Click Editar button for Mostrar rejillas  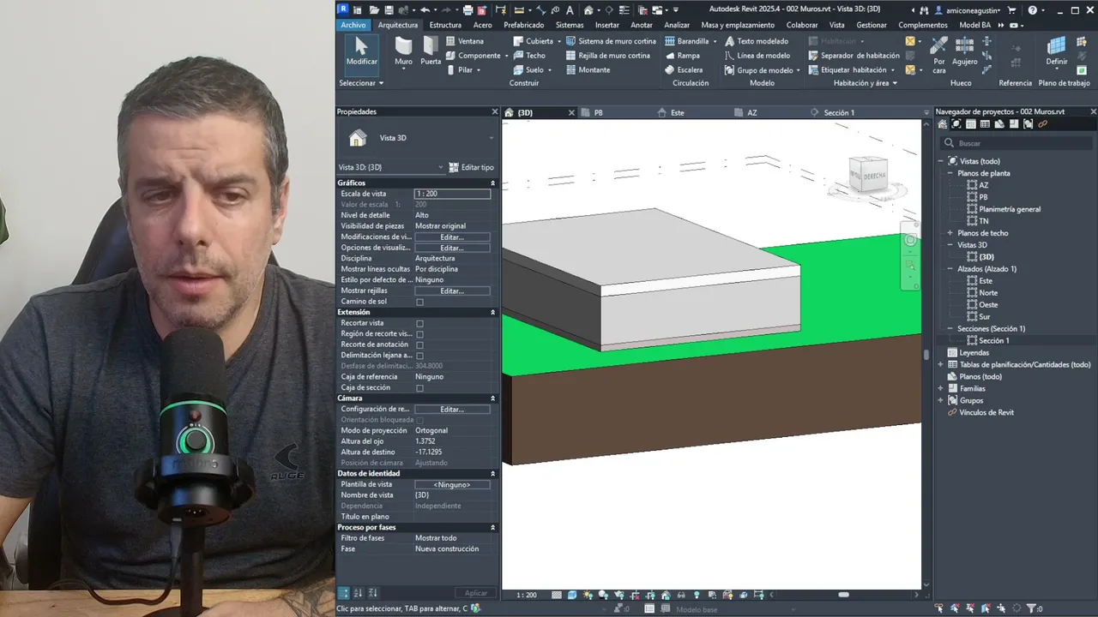tap(452, 291)
